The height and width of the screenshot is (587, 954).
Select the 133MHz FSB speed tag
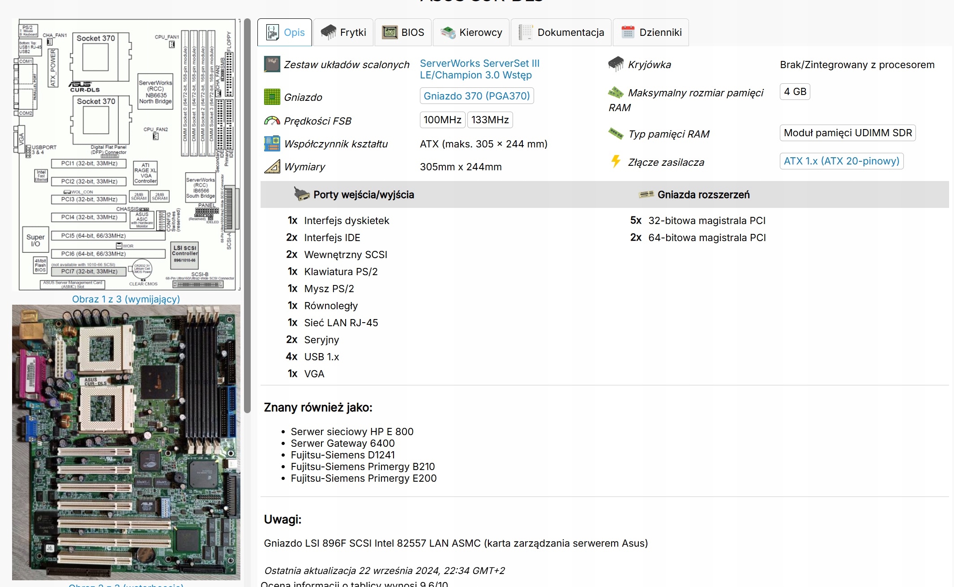[x=490, y=120]
